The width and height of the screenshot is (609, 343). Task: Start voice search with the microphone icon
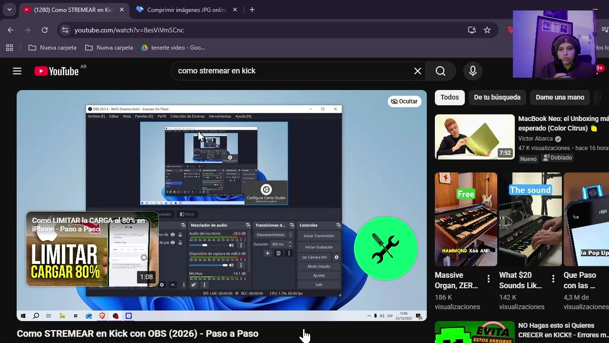pyautogui.click(x=472, y=71)
